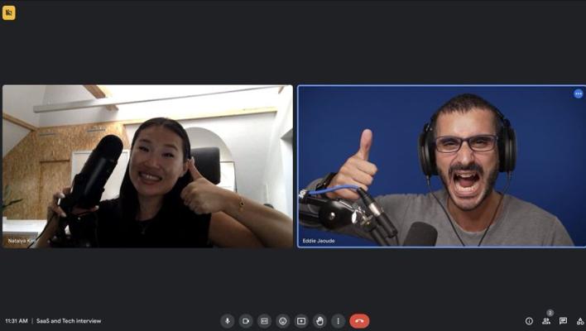Screen dimensions: 586x331
Task: Mute the microphone
Action: (228, 321)
